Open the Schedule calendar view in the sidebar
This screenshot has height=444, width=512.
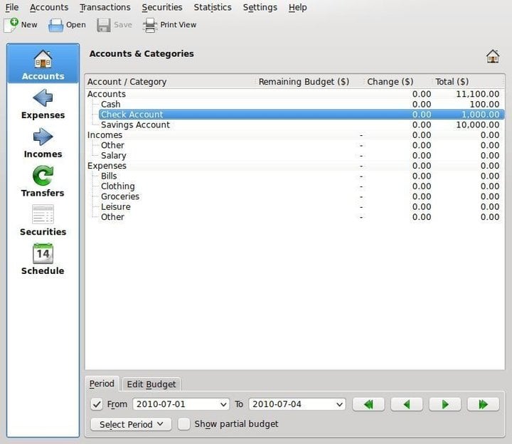tap(43, 260)
